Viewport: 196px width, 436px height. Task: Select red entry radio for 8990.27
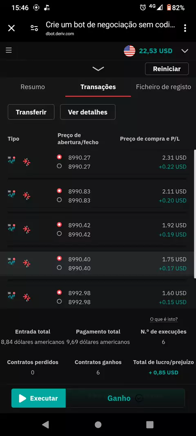point(59,157)
